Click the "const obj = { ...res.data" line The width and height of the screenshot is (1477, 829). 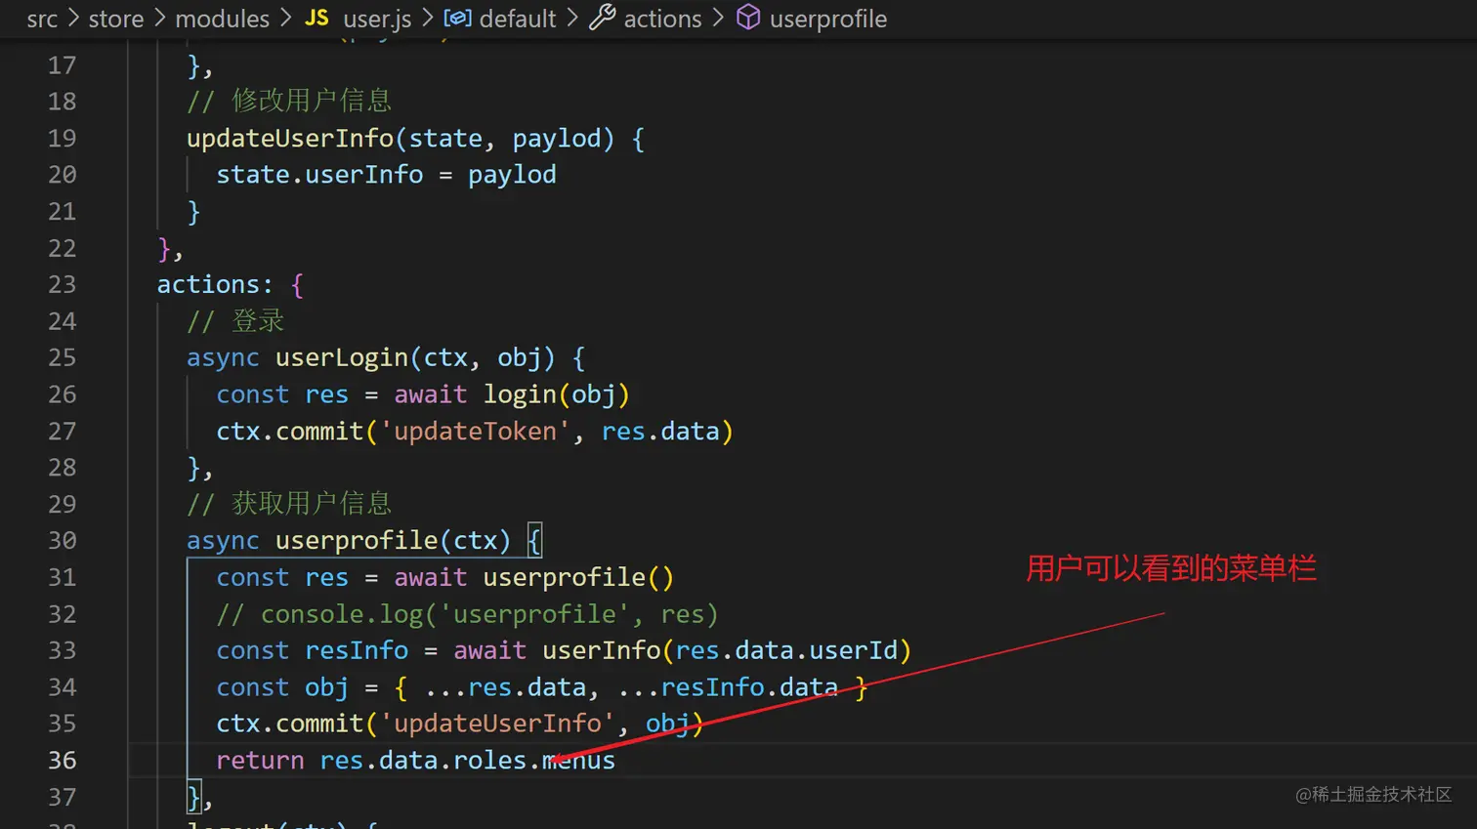(541, 687)
